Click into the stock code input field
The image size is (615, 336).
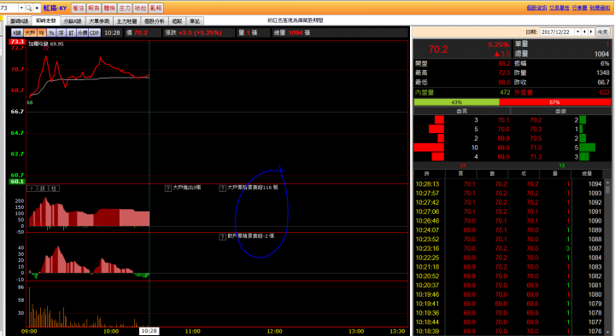(9, 8)
